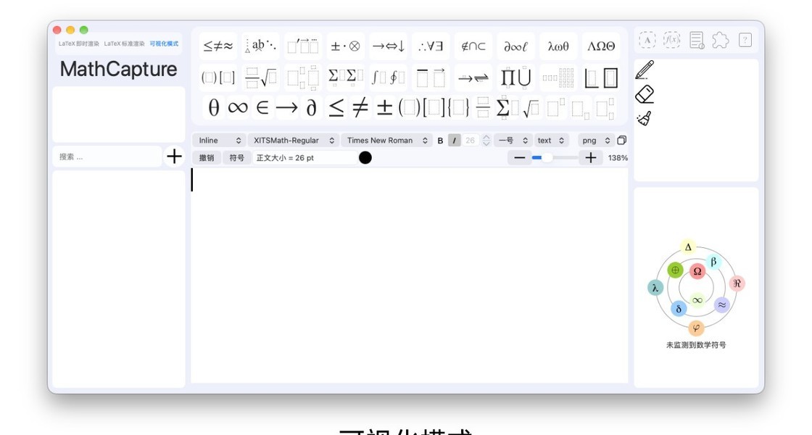Zoom in with the plus button by 138%
Image resolution: width=812 pixels, height=435 pixels.
(590, 158)
